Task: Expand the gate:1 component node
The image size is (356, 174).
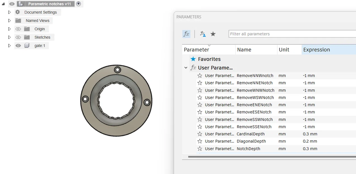Action: (x=9, y=46)
